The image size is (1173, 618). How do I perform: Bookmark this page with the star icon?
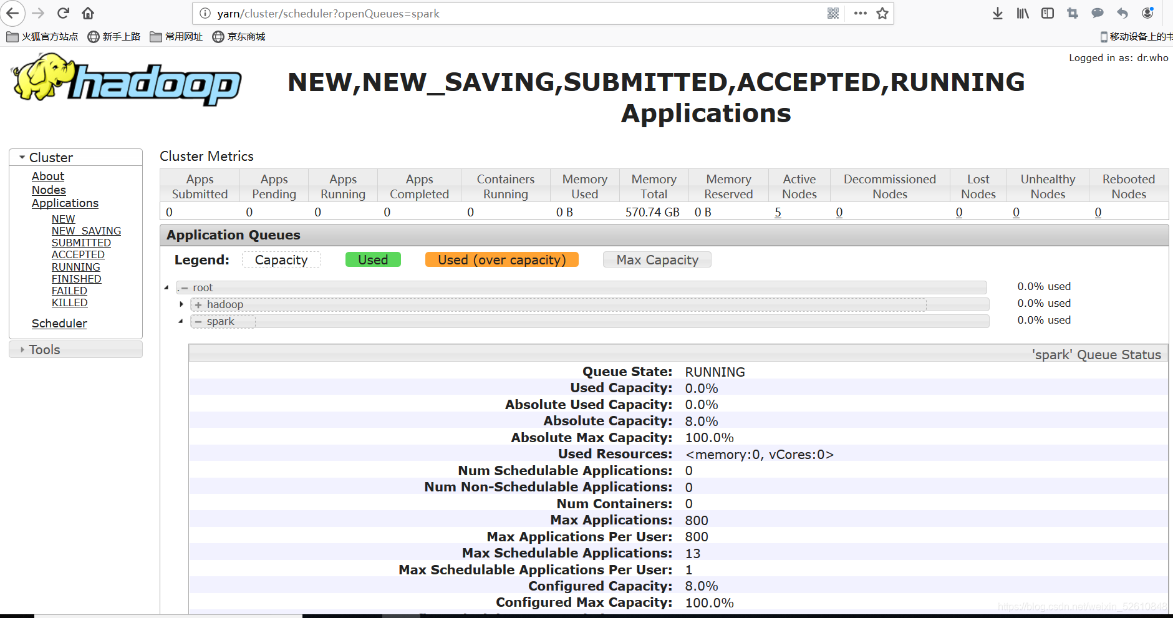coord(882,13)
